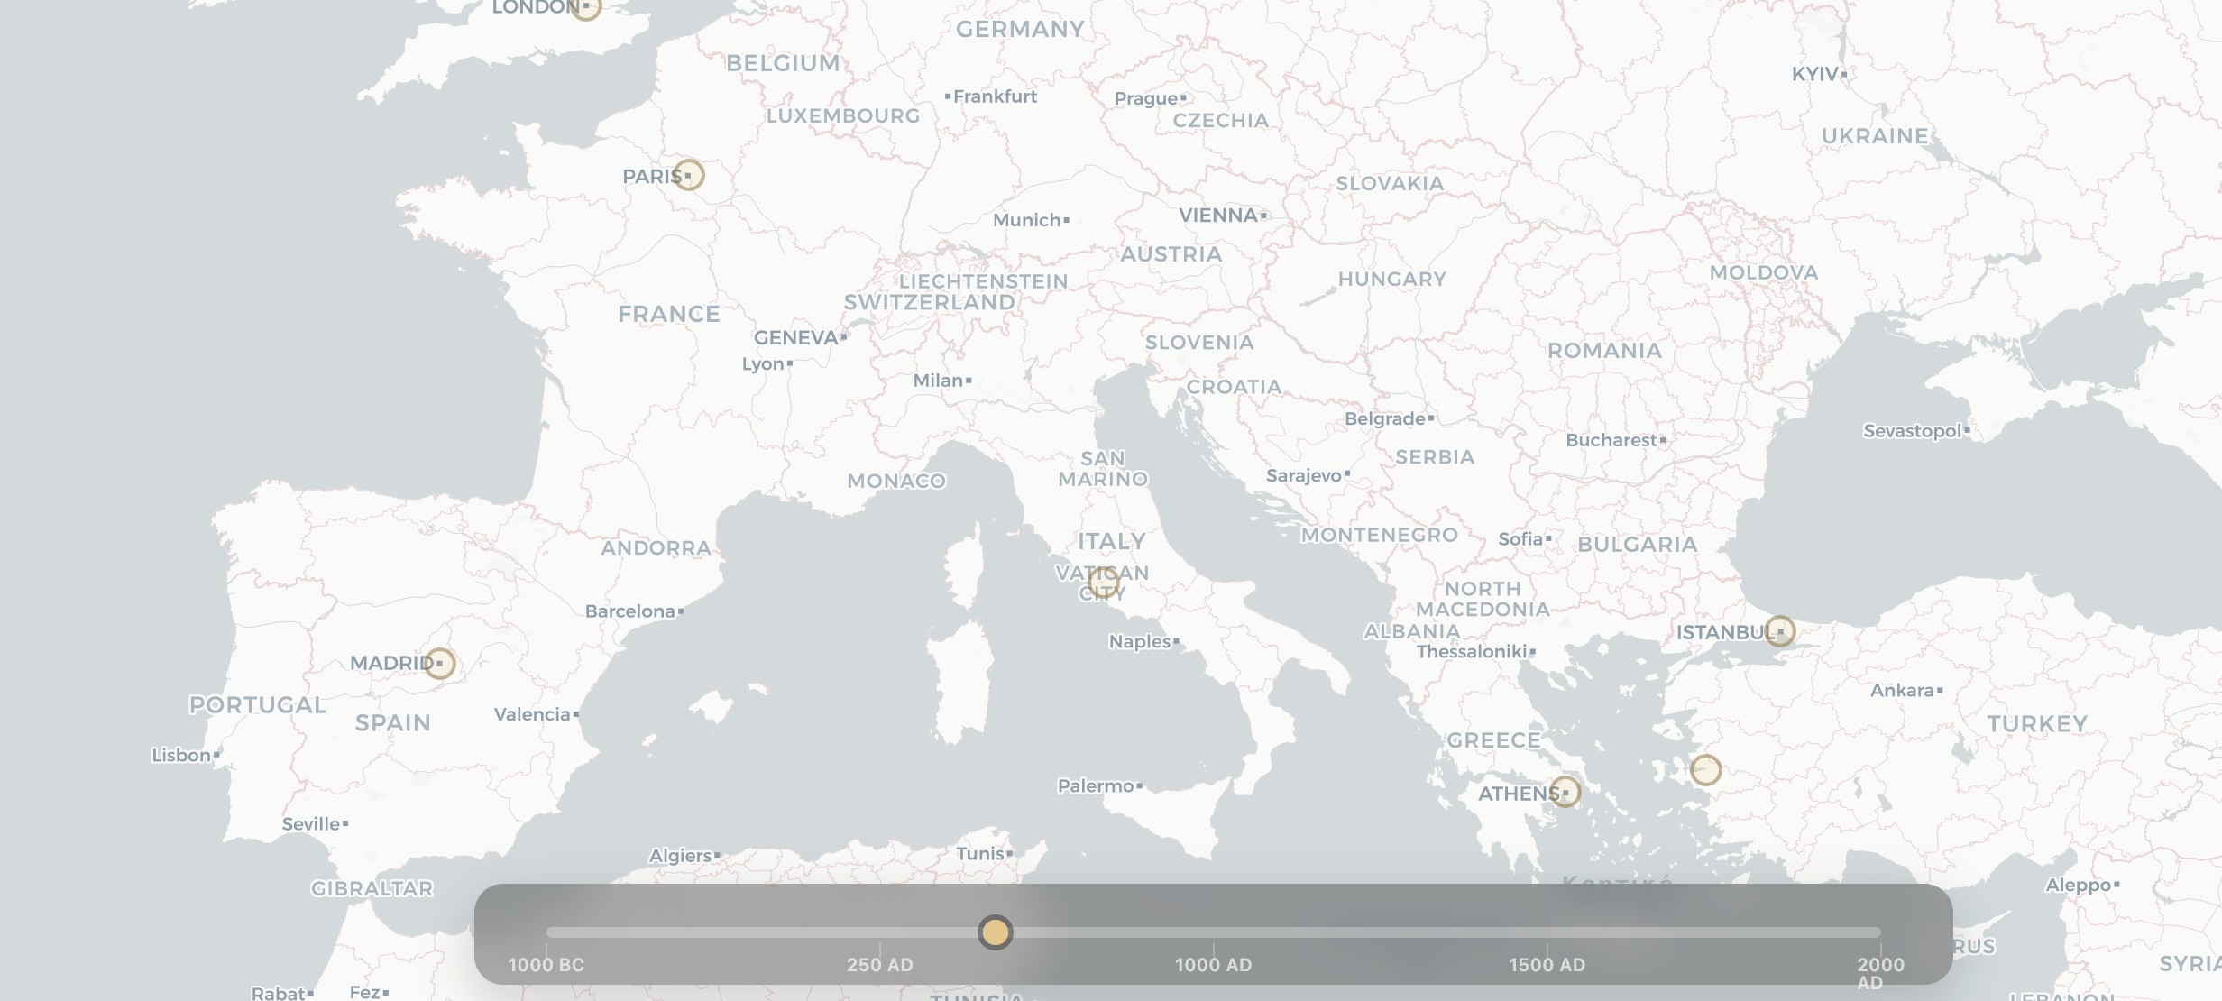Click the yellow timeline slider handle
The height and width of the screenshot is (1001, 2222).
995,933
